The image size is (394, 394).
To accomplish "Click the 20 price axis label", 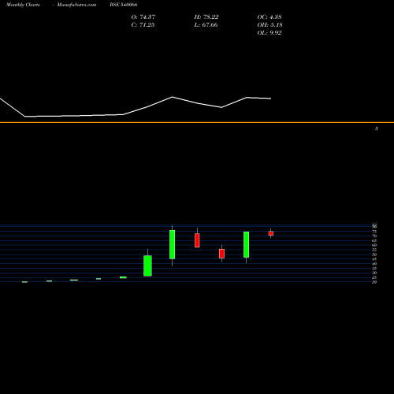I will coord(374,282).
